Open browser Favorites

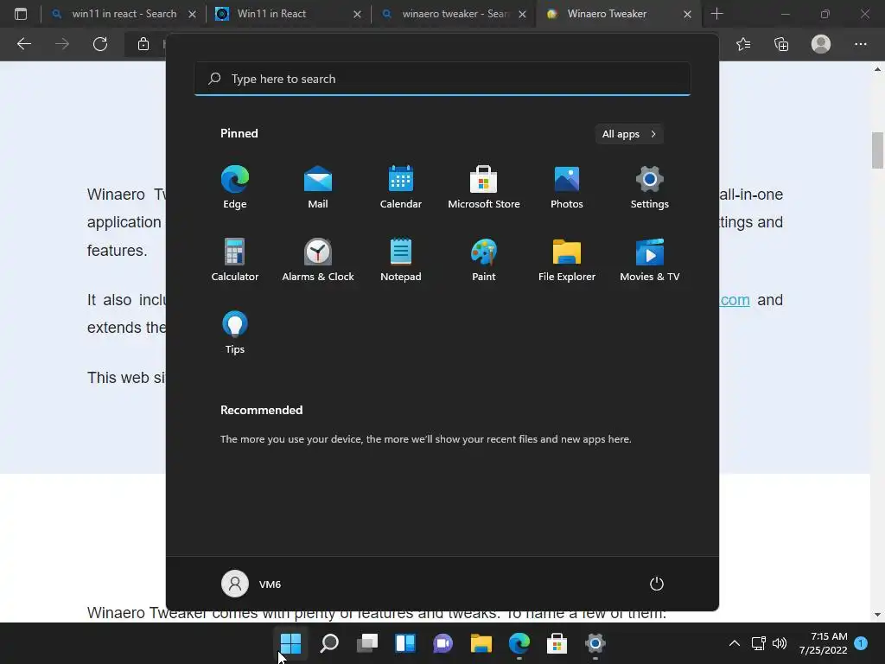(x=743, y=44)
